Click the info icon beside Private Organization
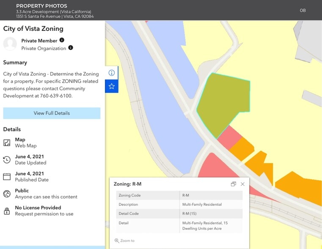Viewport: 322px width, 249px height. tap(71, 48)
